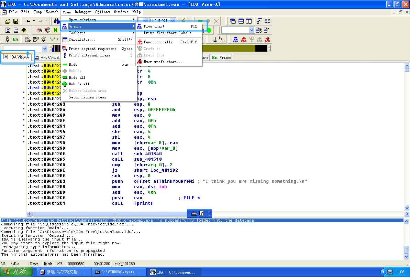
Task: Open hex view toolbar icon with 101 digits
Action: pos(16,30)
